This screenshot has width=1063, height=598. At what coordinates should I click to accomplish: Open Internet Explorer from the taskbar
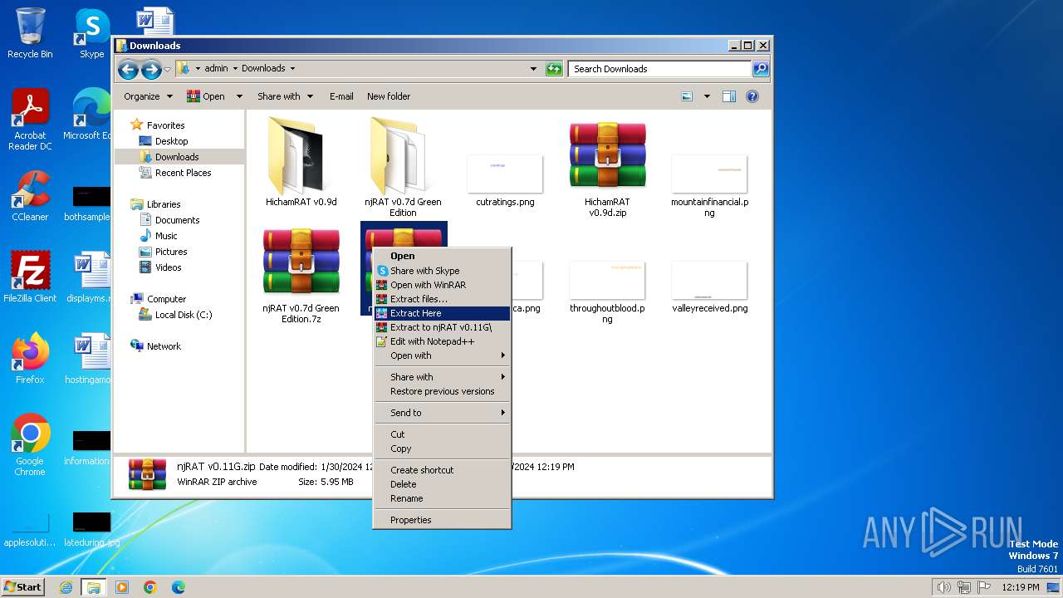66,587
